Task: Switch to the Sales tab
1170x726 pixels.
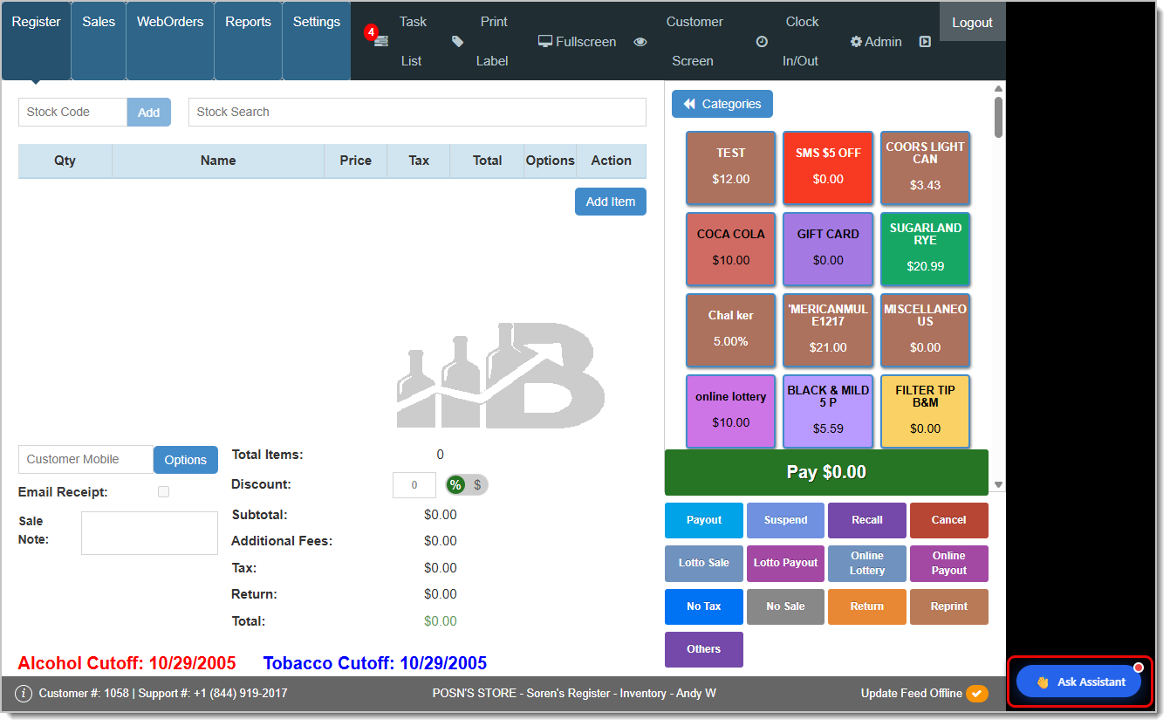Action: click(99, 40)
